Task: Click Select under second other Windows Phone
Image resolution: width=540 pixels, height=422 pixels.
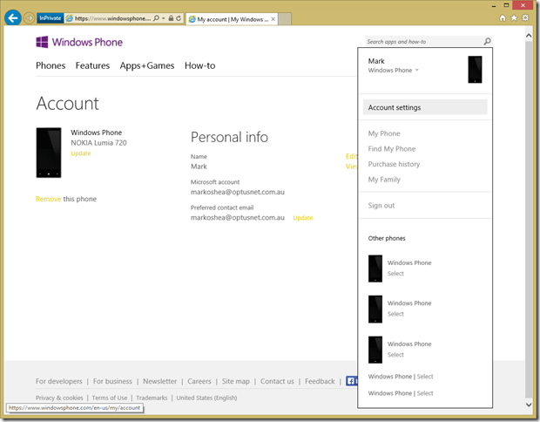Action: [x=395, y=314]
